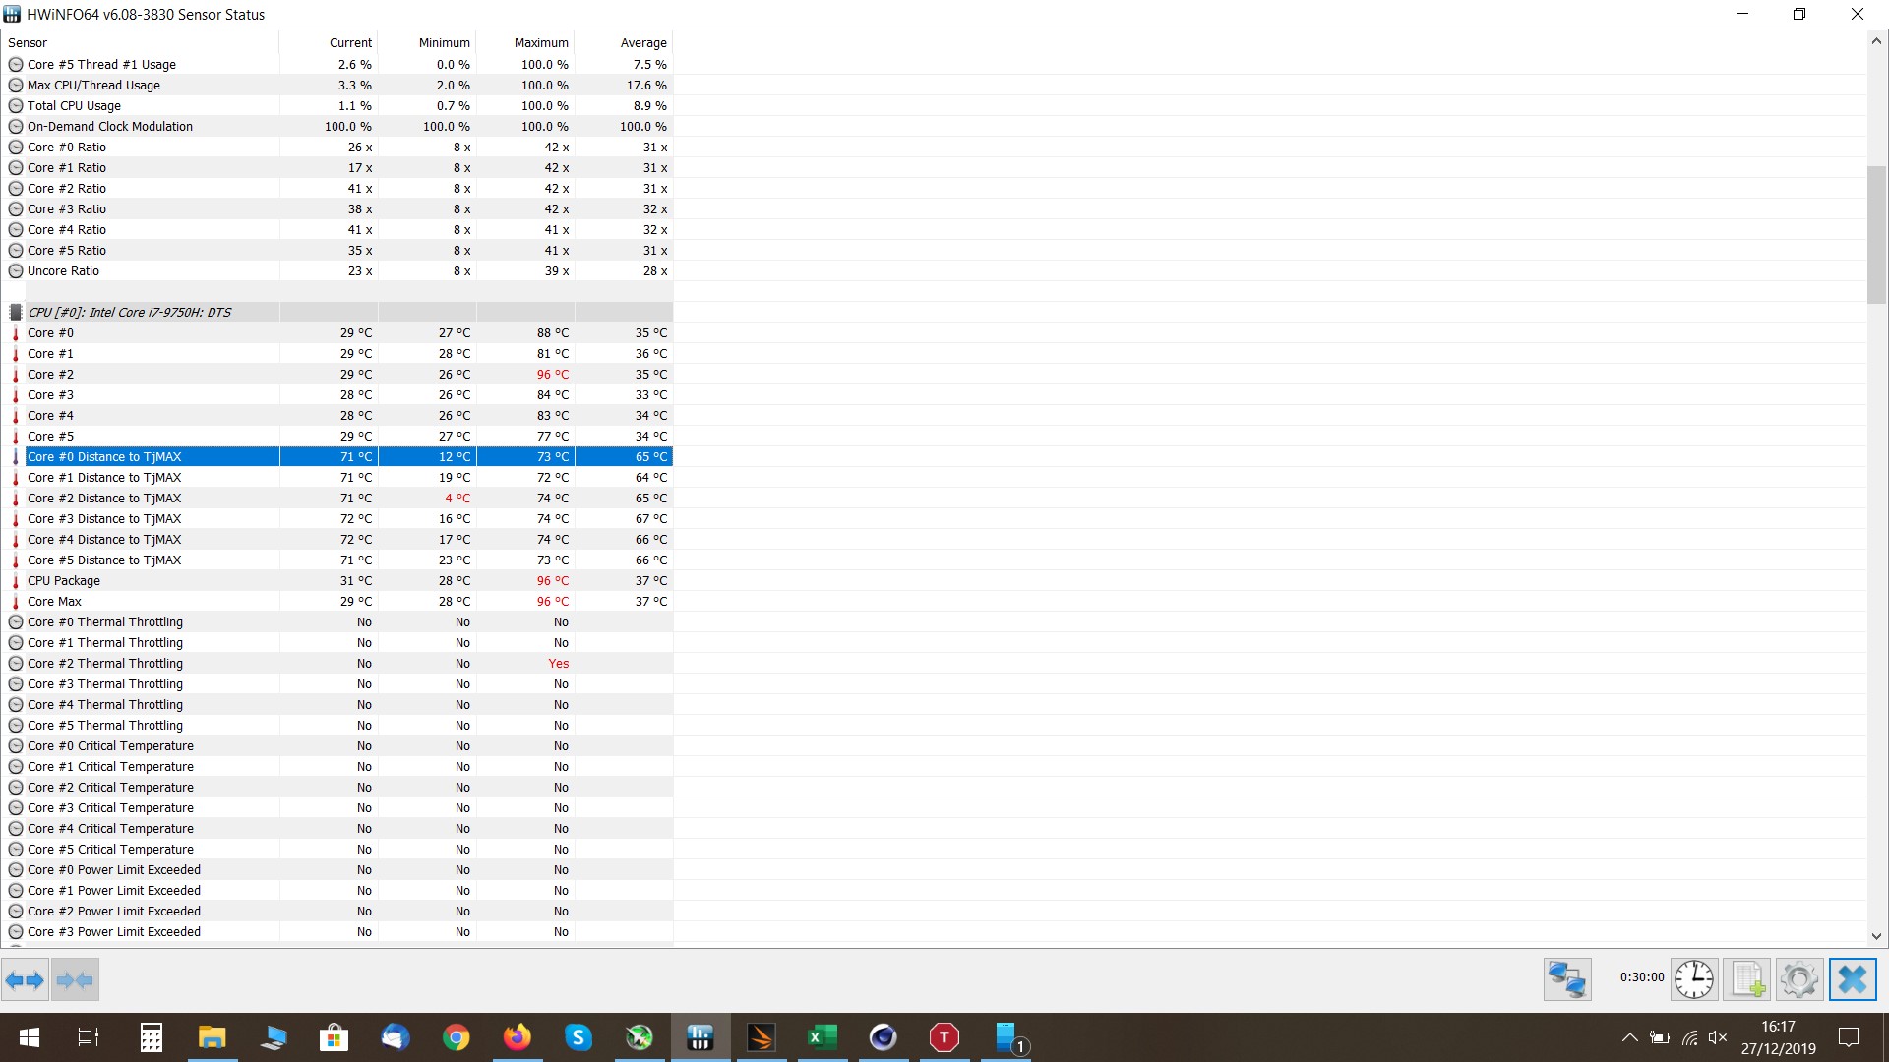Click the taskbar clock 16:17
This screenshot has height=1062, width=1889.
[1778, 1027]
